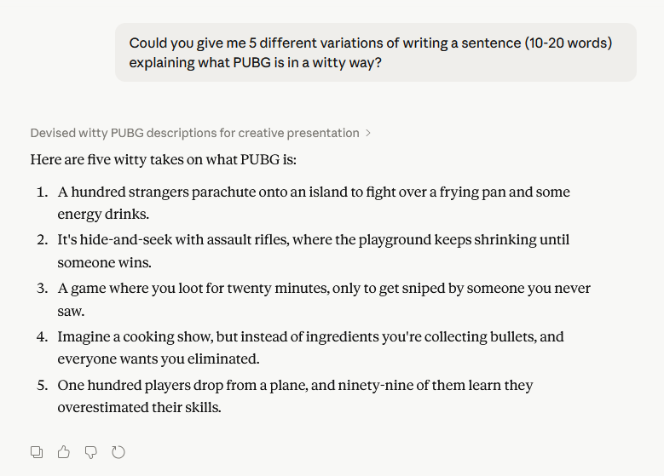This screenshot has height=476, width=664.
Task: Click the chevron arrow after the thinking summary
Action: click(x=368, y=133)
